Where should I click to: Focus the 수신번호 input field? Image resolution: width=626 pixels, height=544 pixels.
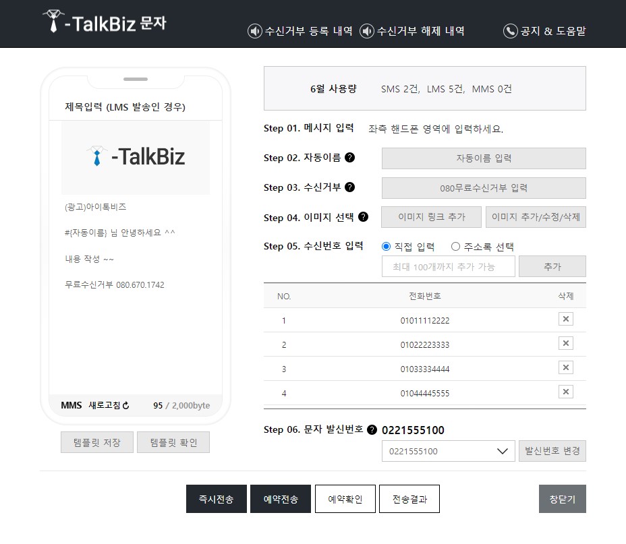449,266
